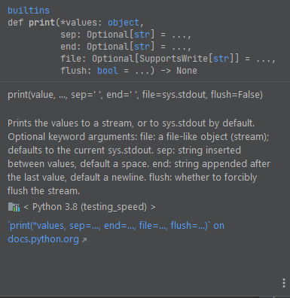290x298 pixels.
Task: Click the None return type
Action: (187, 71)
